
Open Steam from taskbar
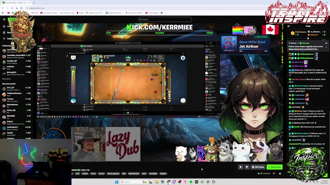pyautogui.click(x=162, y=182)
